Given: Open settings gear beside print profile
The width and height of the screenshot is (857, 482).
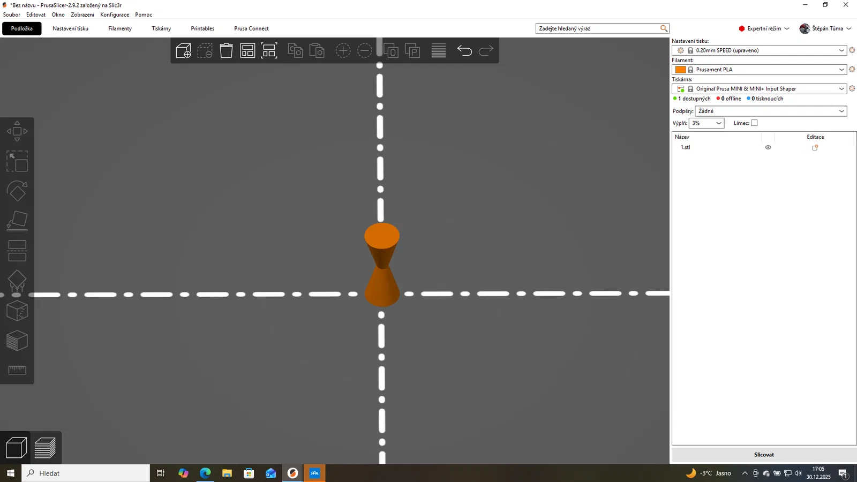Looking at the screenshot, I should (852, 50).
